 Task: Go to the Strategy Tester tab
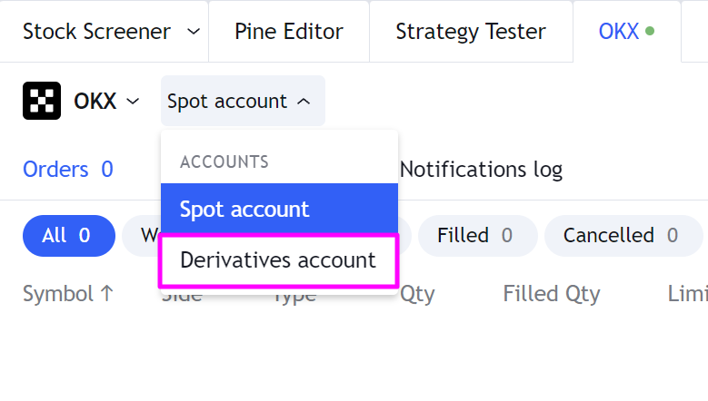pos(470,32)
